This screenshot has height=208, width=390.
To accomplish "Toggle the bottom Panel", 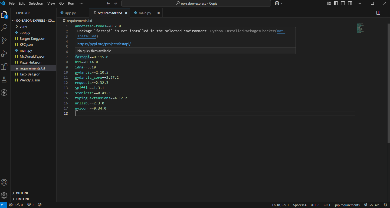I will point(343,3).
